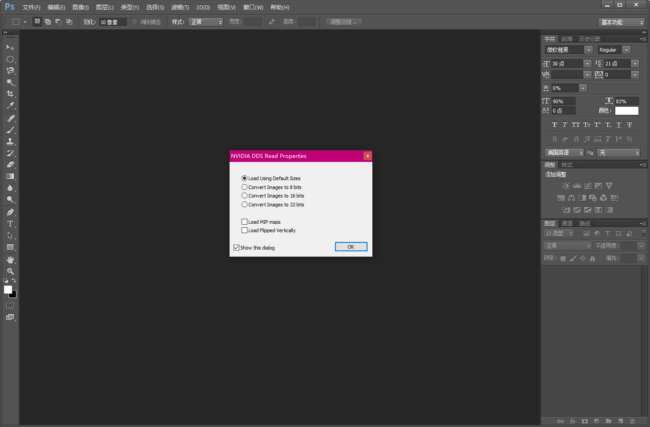650x427 pixels.
Task: Open the 图像(I) menu
Action: point(81,8)
